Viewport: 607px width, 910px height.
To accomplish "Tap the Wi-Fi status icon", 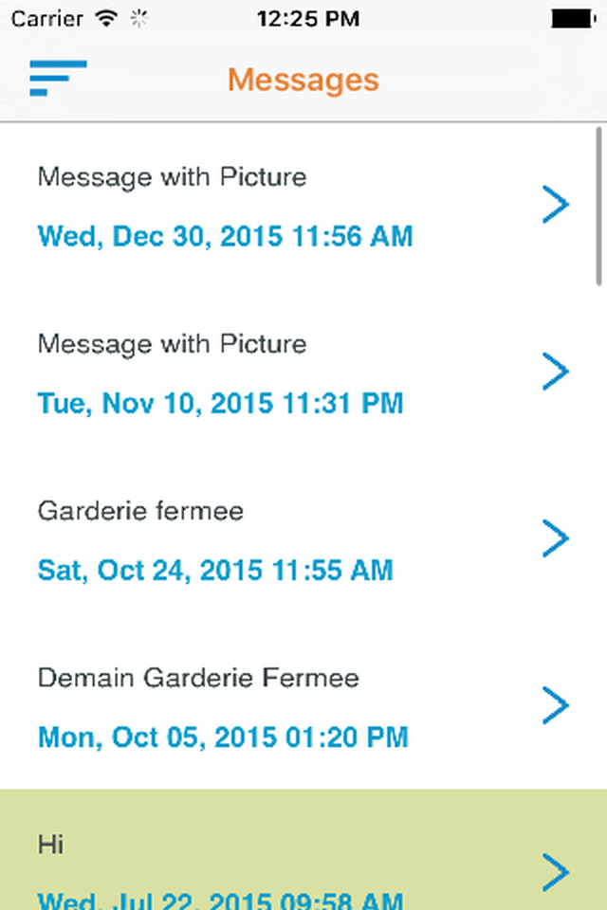I will tap(107, 18).
